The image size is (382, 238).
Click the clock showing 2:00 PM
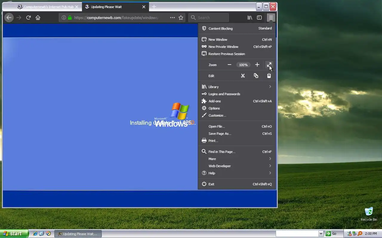371,234
